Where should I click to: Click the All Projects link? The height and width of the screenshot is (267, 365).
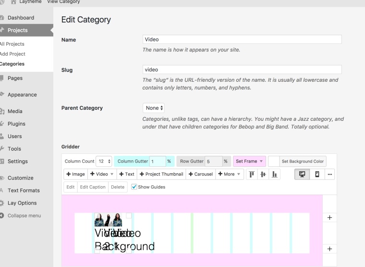12,44
